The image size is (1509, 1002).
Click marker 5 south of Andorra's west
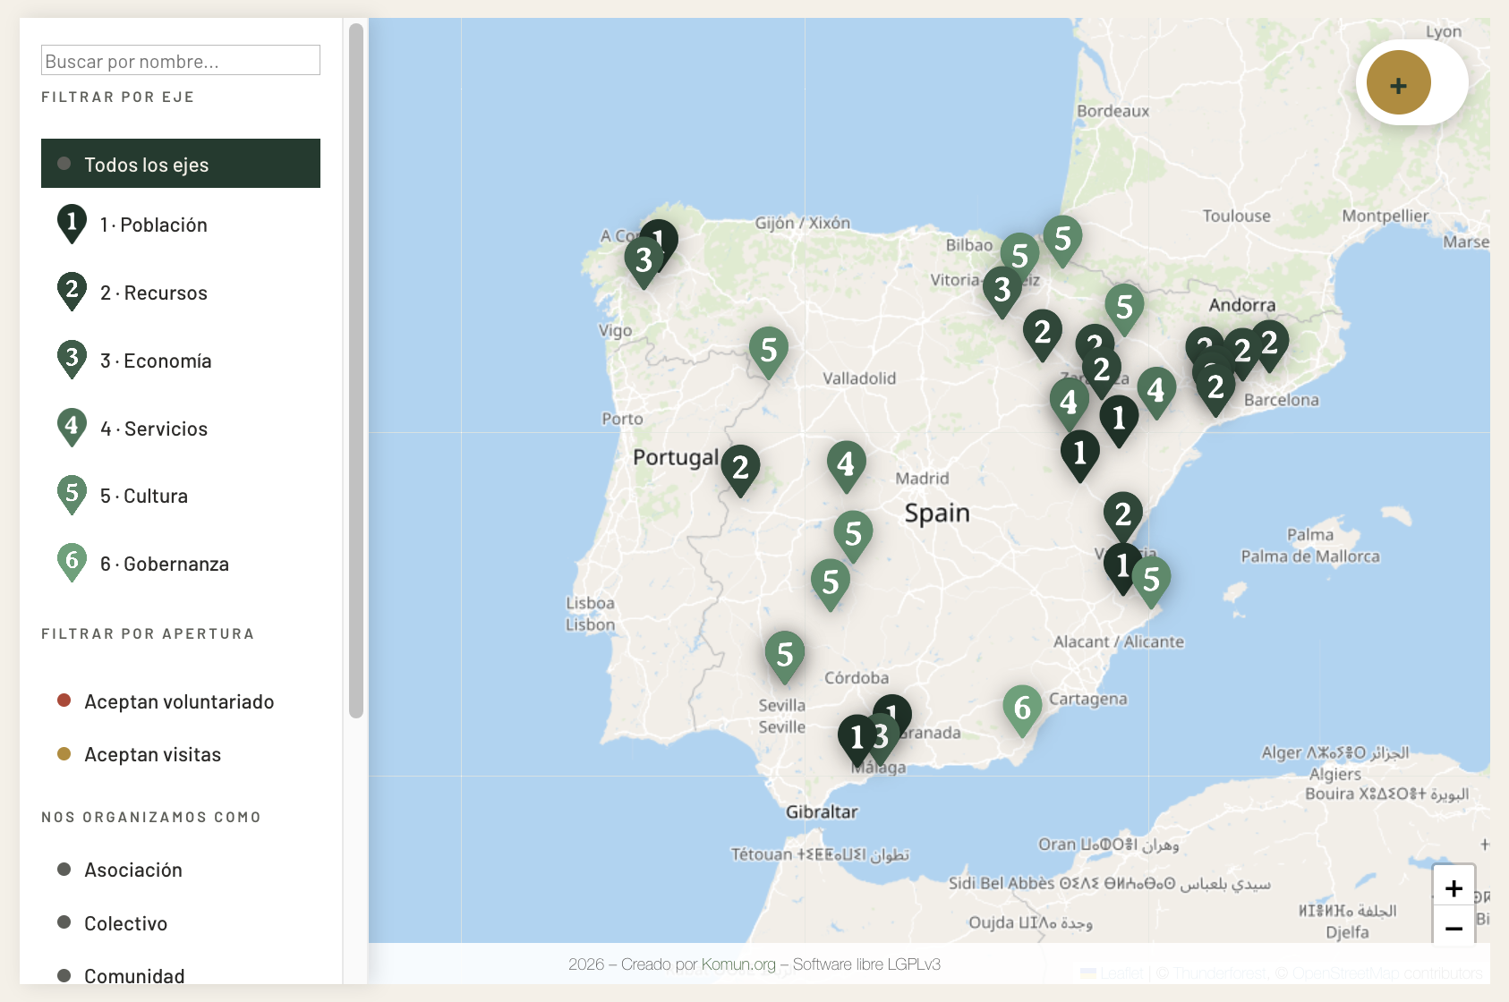click(1125, 310)
